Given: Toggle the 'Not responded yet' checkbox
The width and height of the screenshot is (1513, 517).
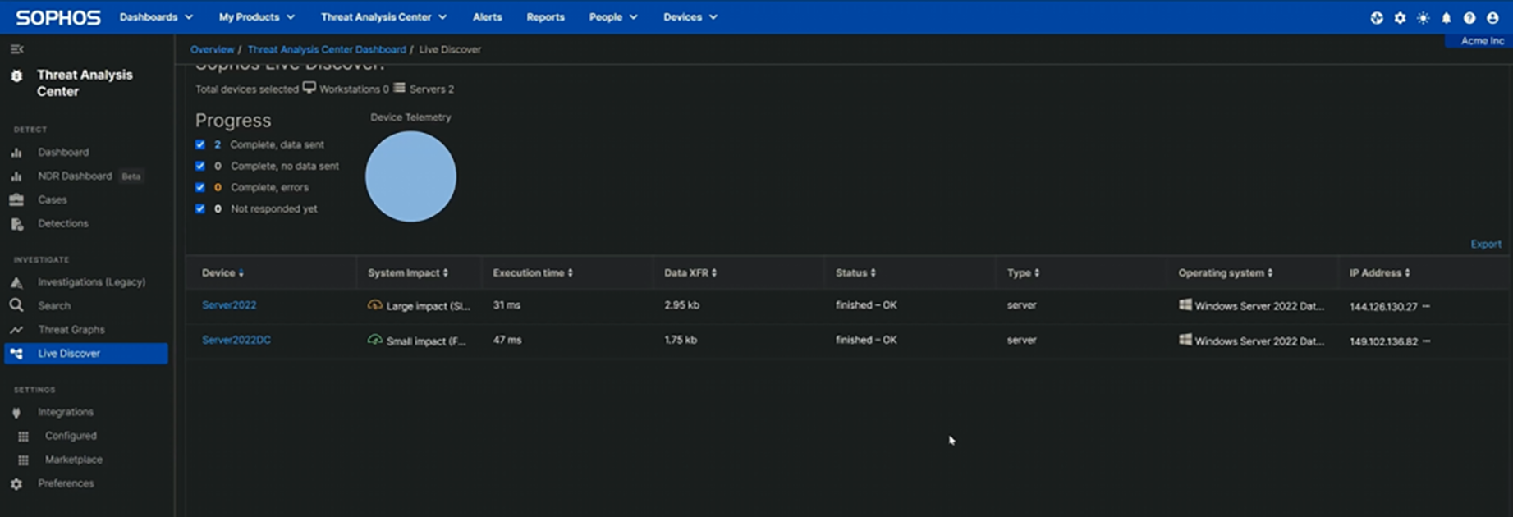Looking at the screenshot, I should [200, 208].
